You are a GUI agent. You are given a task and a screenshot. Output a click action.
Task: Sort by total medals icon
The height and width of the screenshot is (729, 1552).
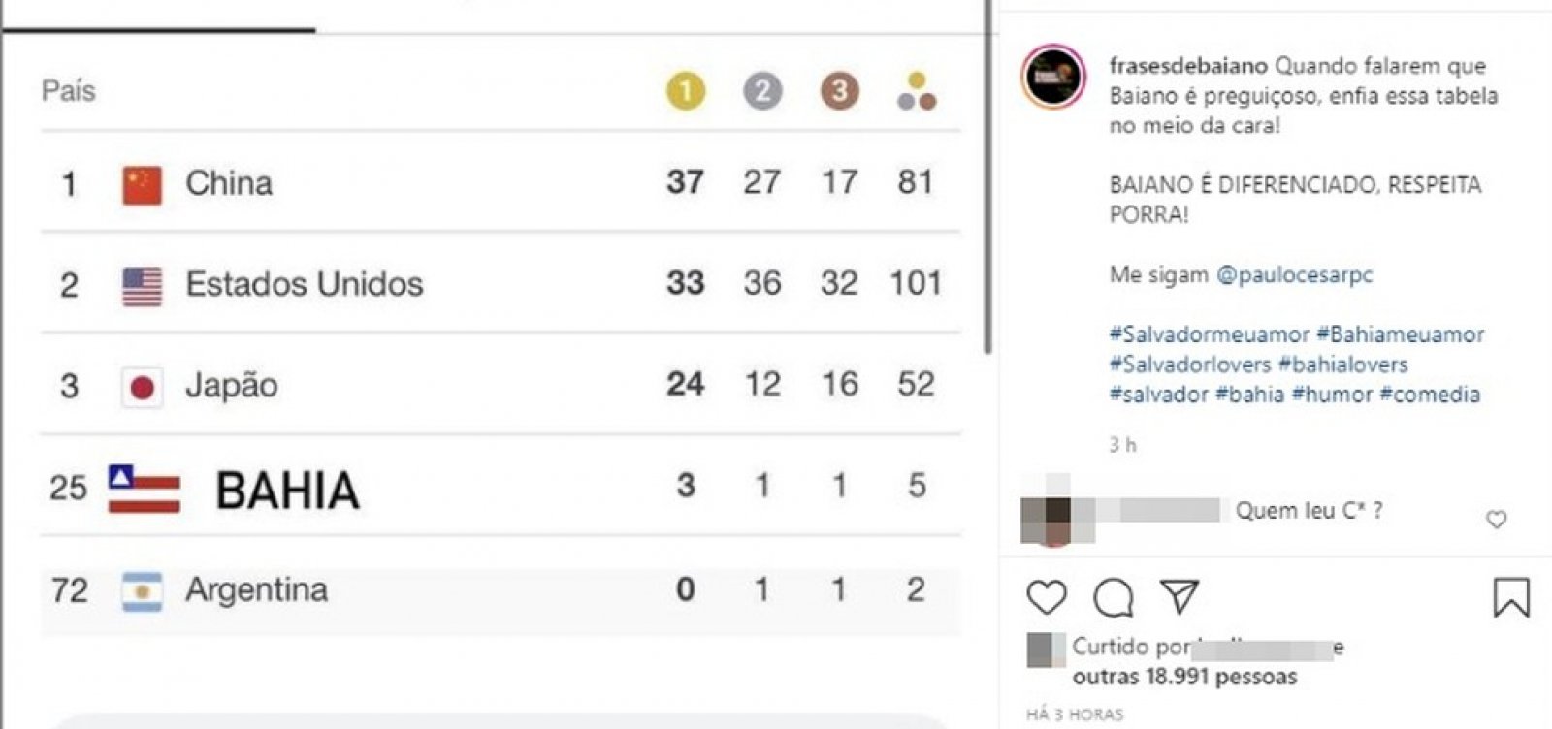[x=917, y=91]
